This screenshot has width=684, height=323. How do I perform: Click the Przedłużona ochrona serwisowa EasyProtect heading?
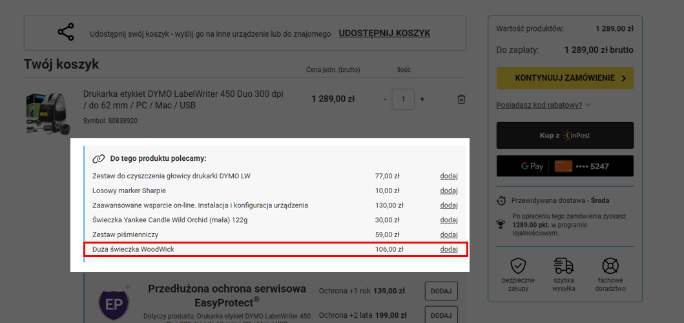227,295
